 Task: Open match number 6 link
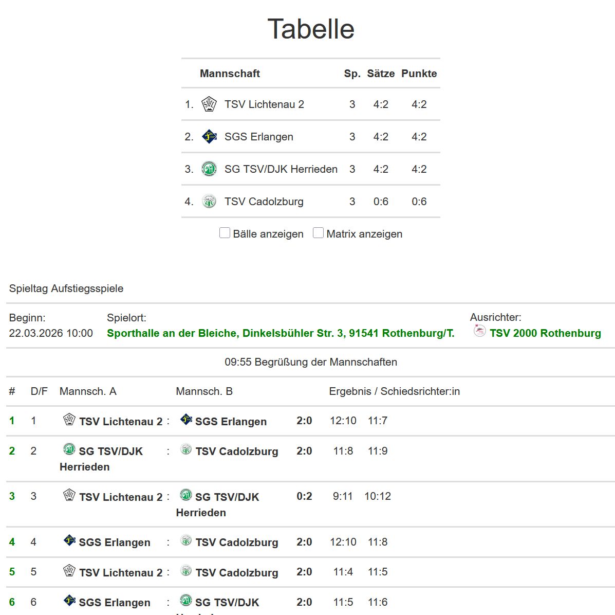[x=12, y=602]
